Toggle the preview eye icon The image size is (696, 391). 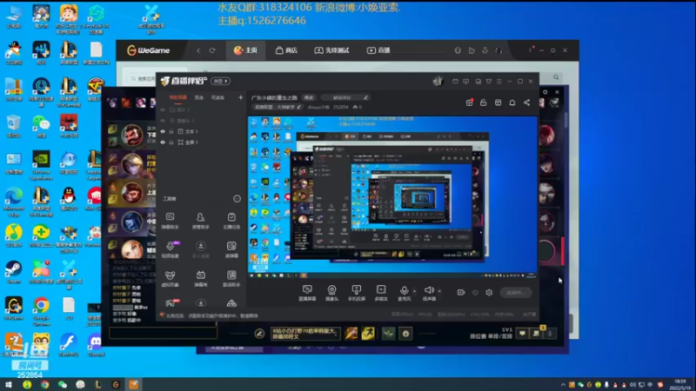point(475,293)
